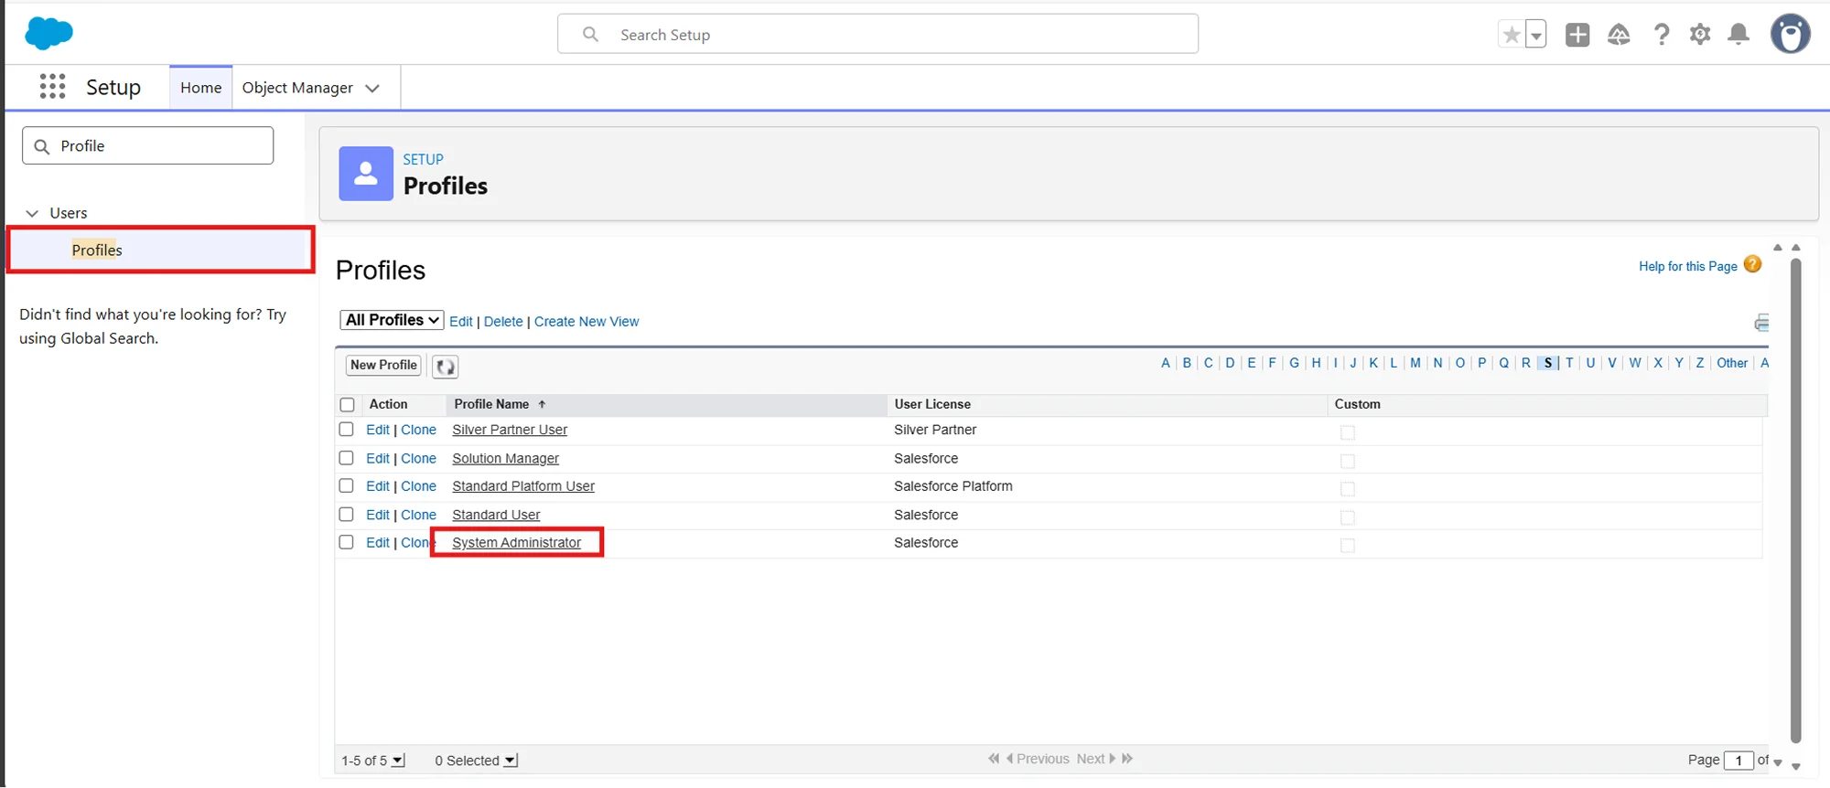Open the Setup gear icon
This screenshot has width=1830, height=788.
[1700, 35]
